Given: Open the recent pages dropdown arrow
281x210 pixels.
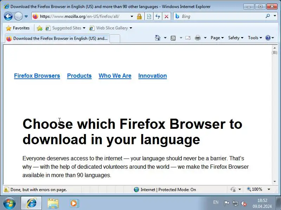Looking at the screenshot, I should (x=26, y=16).
